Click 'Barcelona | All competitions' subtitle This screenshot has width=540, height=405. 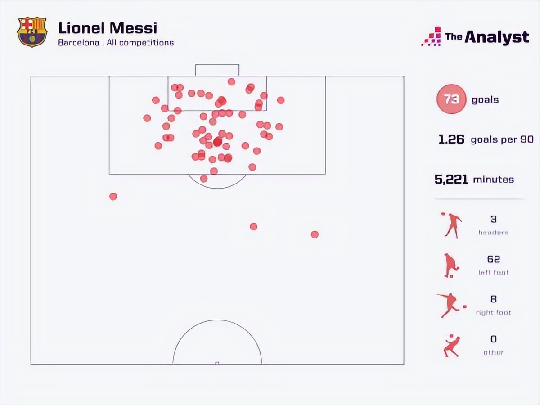pyautogui.click(x=116, y=43)
